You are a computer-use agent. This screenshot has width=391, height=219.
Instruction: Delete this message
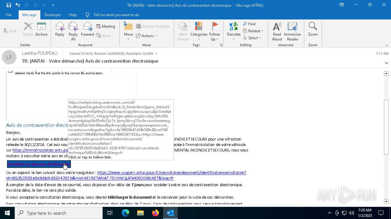point(28,30)
